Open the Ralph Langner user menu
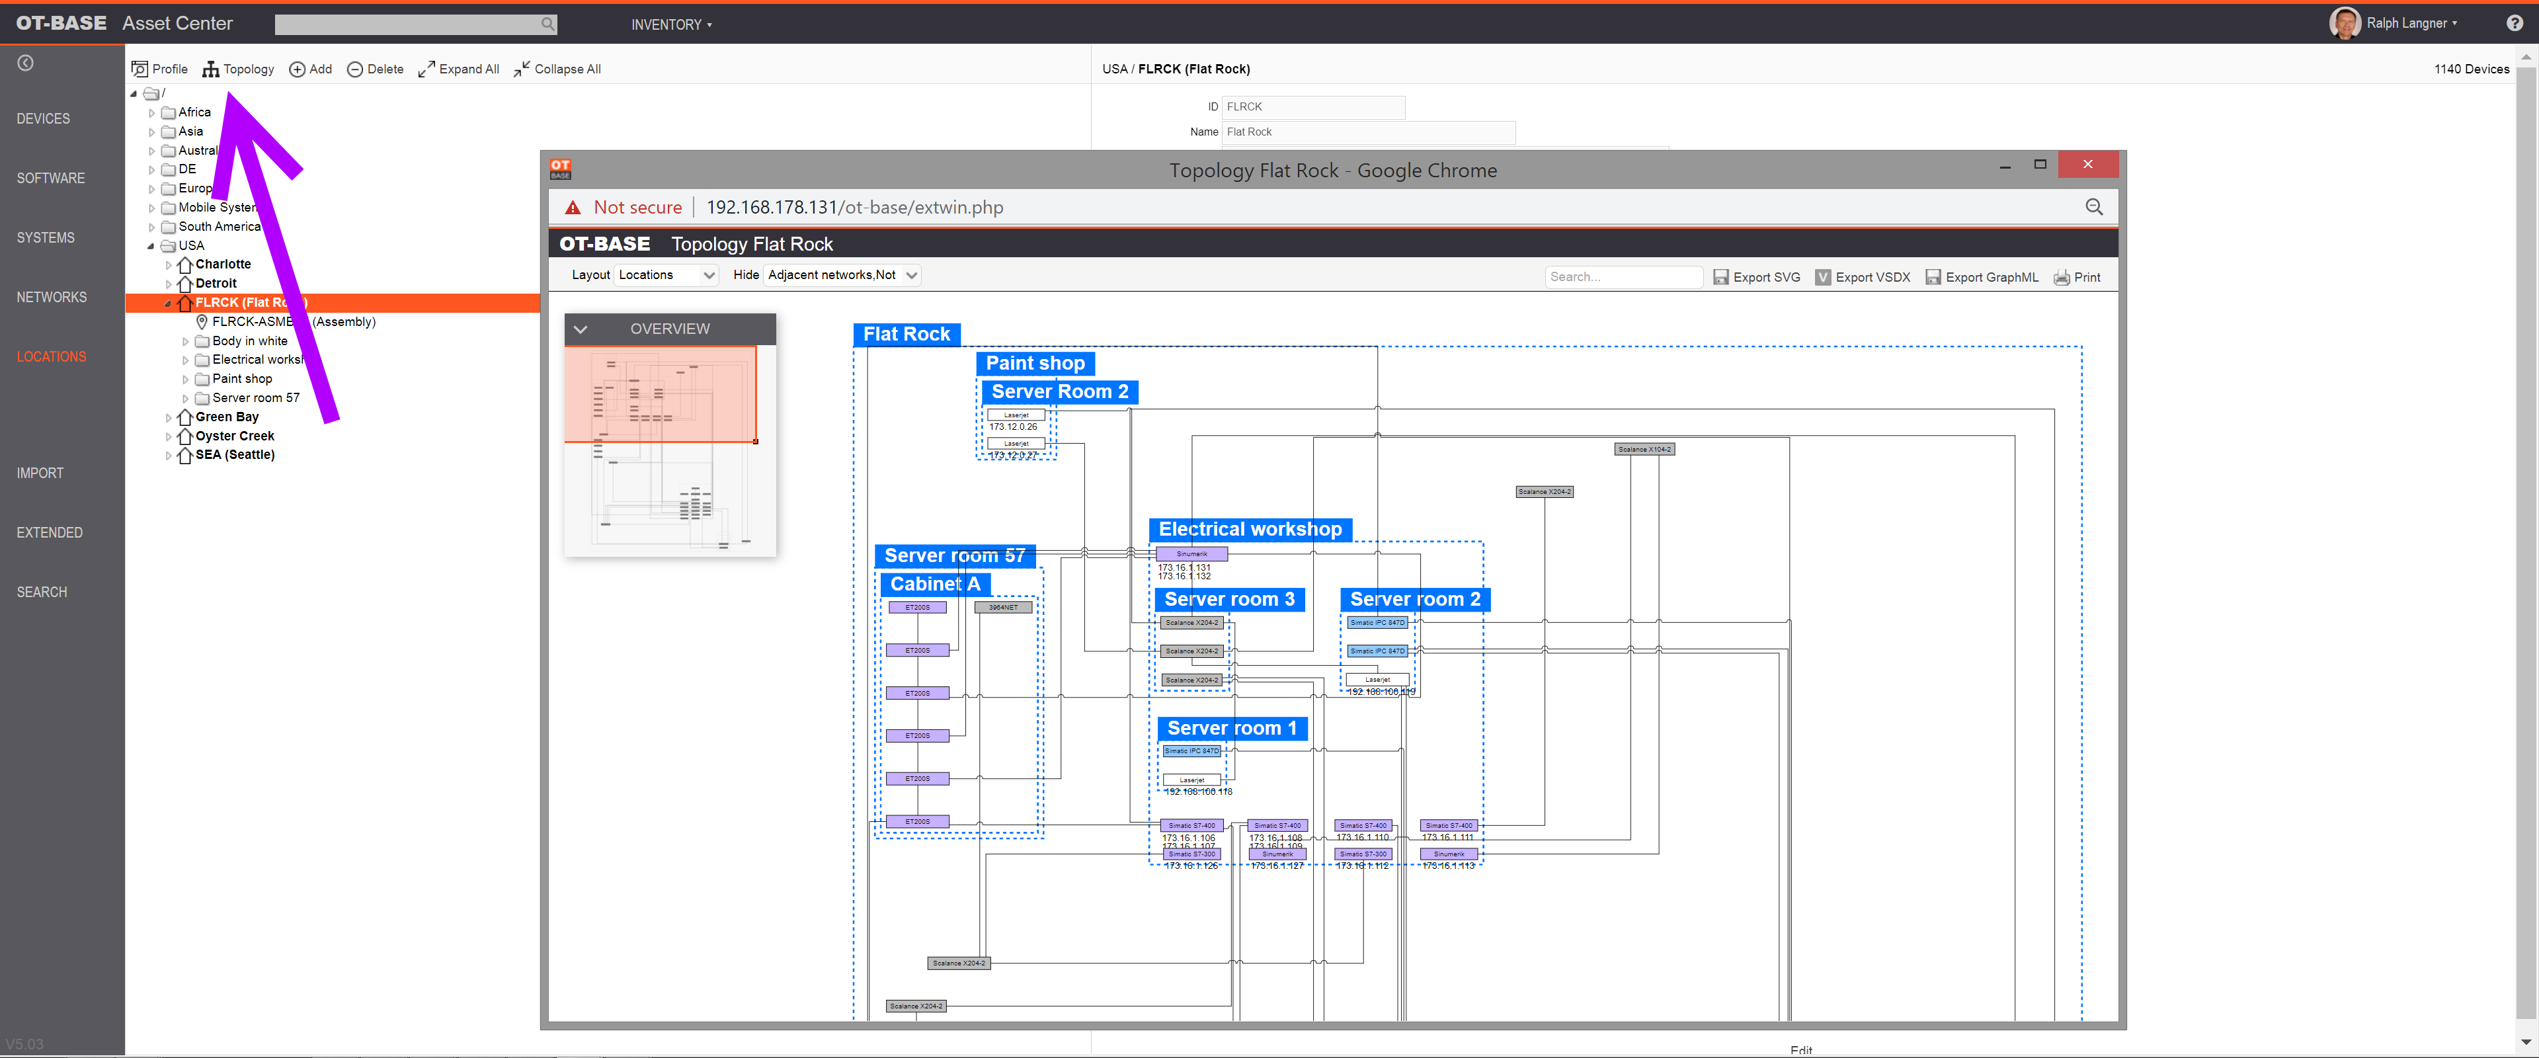Screen dimensions: 2539x1058 click(x=2412, y=22)
